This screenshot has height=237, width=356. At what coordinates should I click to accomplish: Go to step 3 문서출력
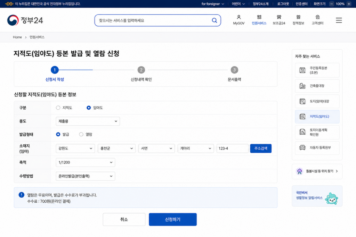coord(234,74)
